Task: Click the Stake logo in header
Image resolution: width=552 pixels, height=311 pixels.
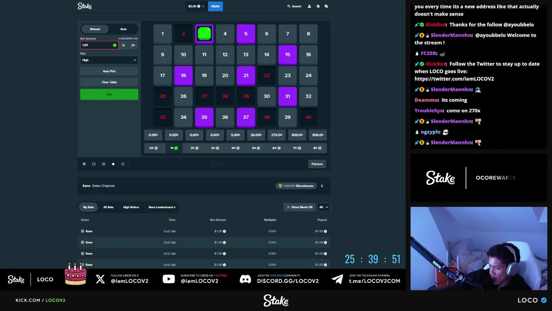Action: click(x=85, y=6)
